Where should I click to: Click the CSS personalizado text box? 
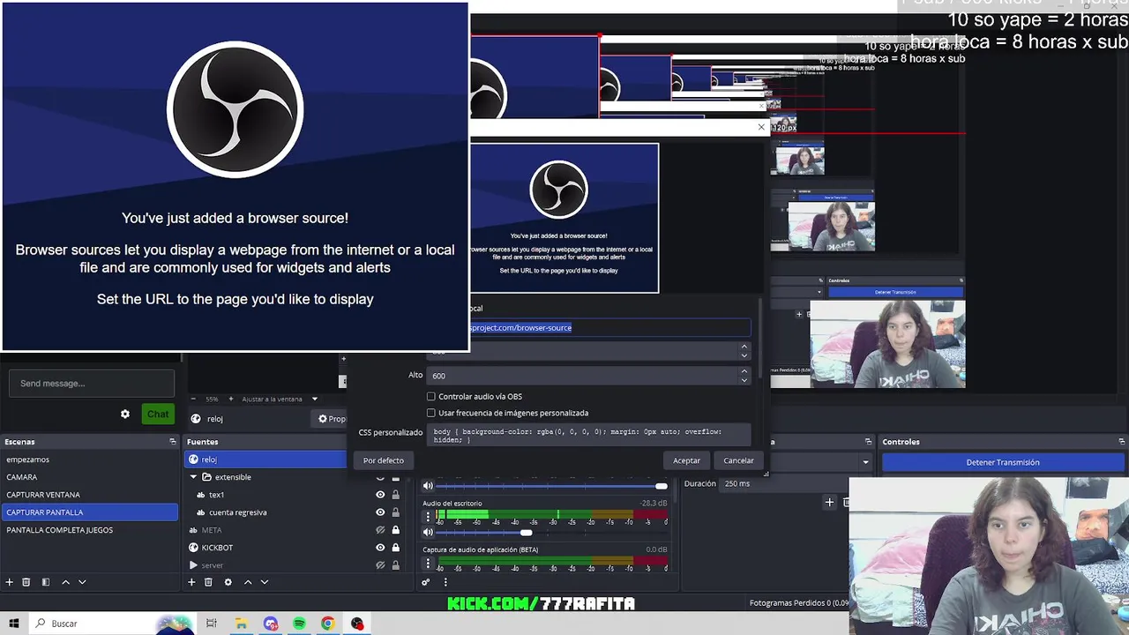[x=589, y=436]
